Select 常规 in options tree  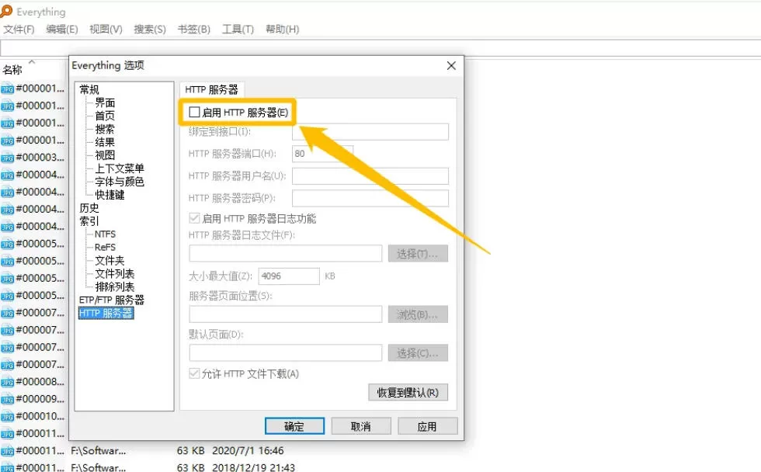pyautogui.click(x=89, y=89)
